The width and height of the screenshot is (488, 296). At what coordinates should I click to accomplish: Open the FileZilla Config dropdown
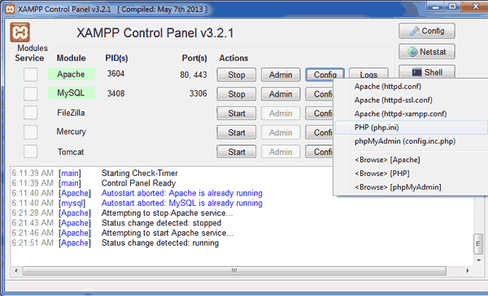tap(320, 114)
